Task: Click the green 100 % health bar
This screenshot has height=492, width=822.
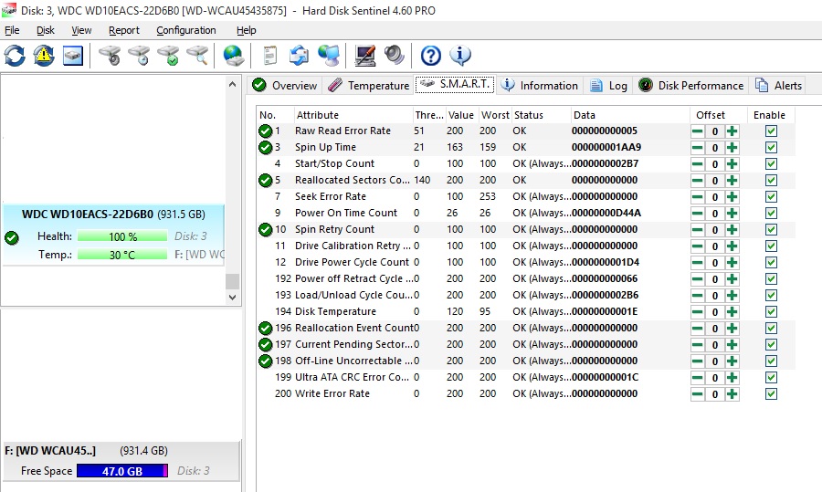Action: click(x=122, y=236)
